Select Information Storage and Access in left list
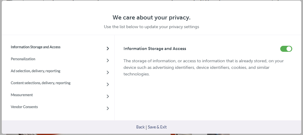The height and width of the screenshot is (135, 303). coord(36,47)
